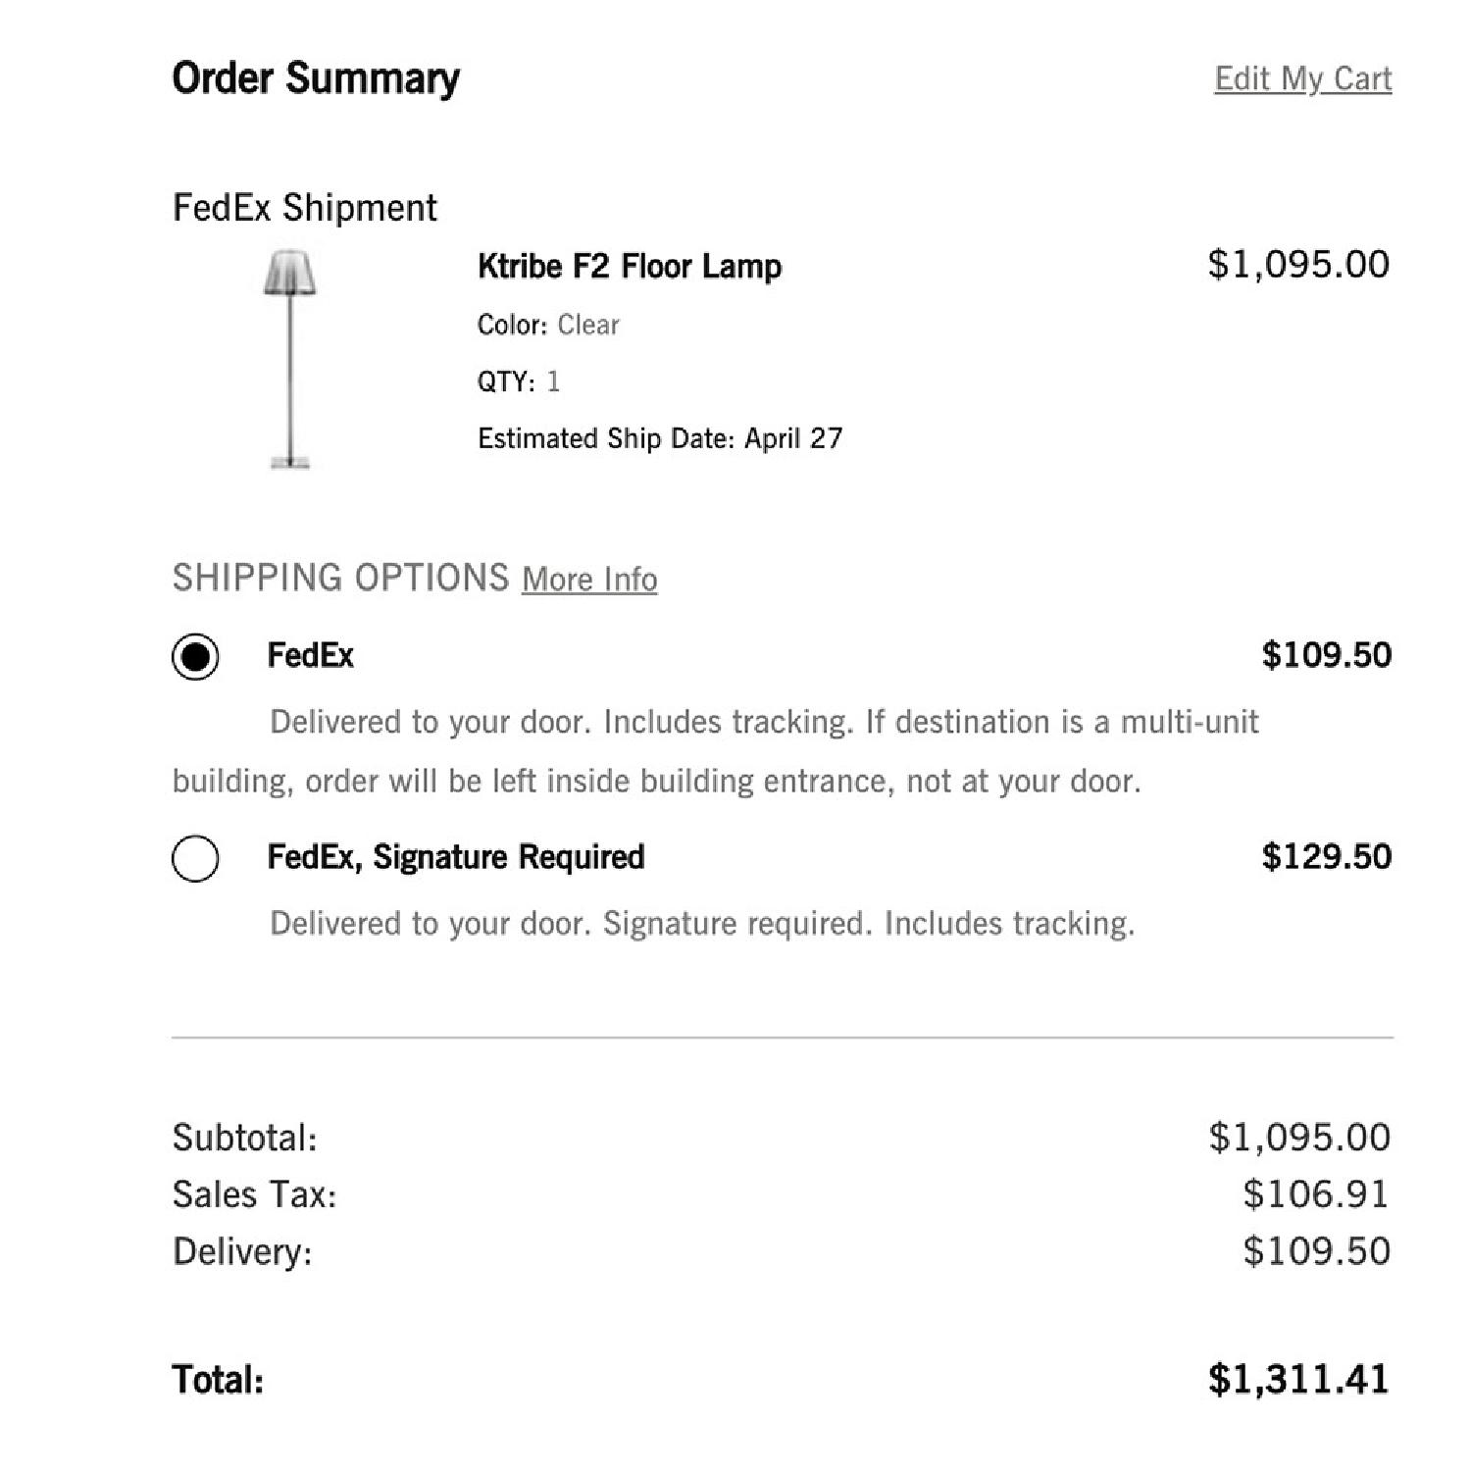Click the lamp price $1,095.00 at top

[1297, 265]
